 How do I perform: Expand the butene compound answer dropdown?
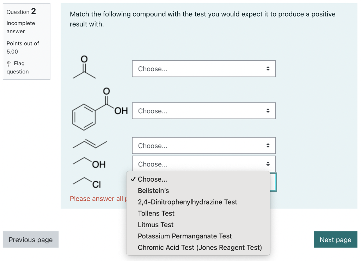[x=203, y=146]
